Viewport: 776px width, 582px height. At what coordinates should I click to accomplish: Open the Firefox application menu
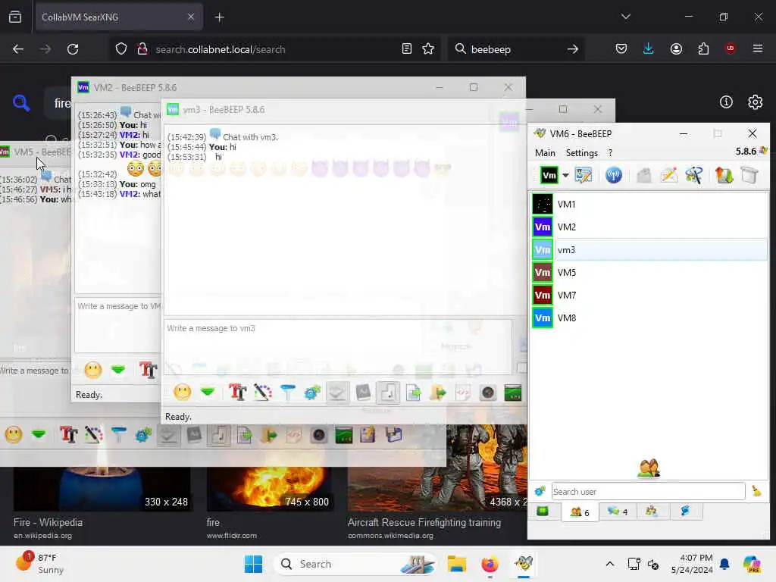[757, 48]
